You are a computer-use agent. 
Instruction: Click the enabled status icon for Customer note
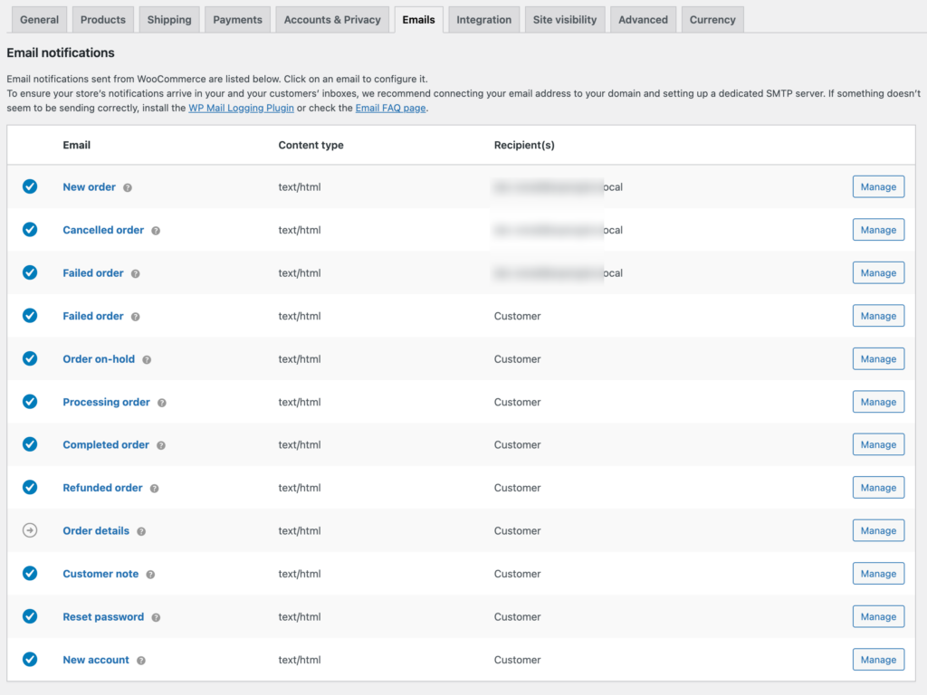30,574
